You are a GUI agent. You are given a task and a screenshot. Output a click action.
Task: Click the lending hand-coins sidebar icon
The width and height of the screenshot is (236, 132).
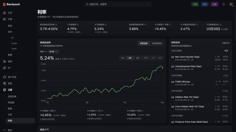(x=5, y=61)
